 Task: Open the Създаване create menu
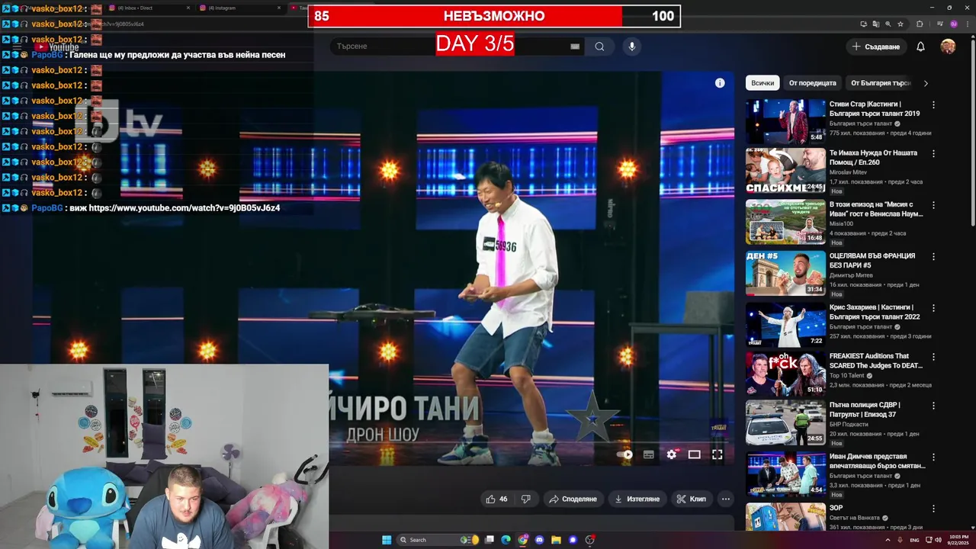pos(876,47)
